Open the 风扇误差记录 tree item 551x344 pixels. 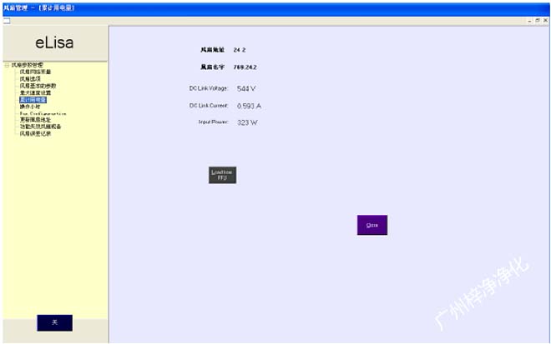(x=35, y=133)
